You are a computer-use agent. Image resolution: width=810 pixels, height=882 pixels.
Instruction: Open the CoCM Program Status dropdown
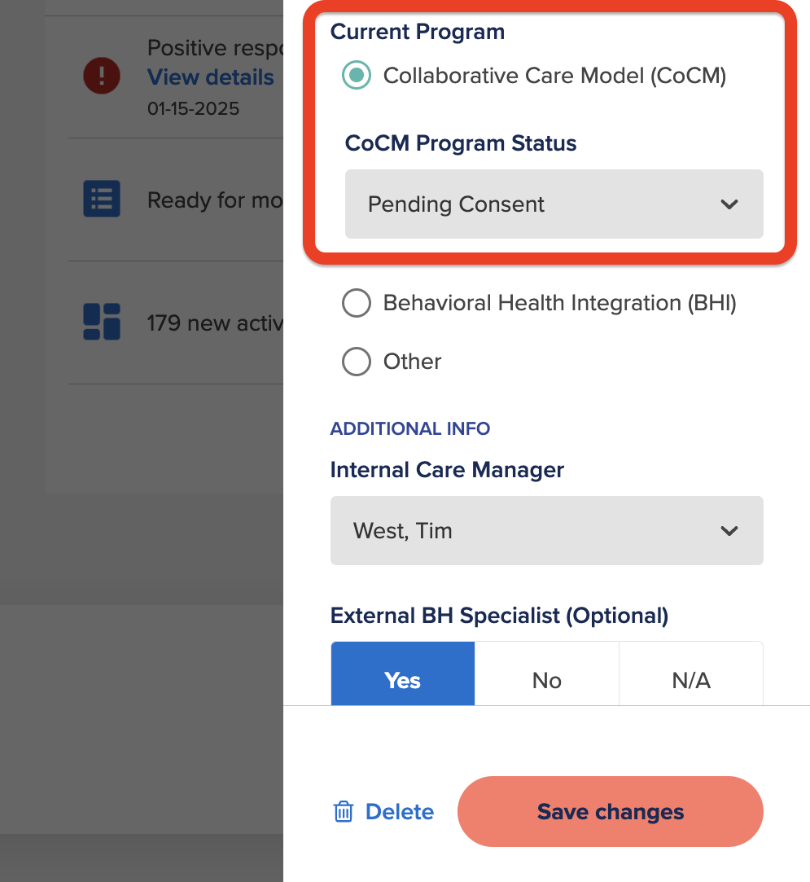(554, 204)
